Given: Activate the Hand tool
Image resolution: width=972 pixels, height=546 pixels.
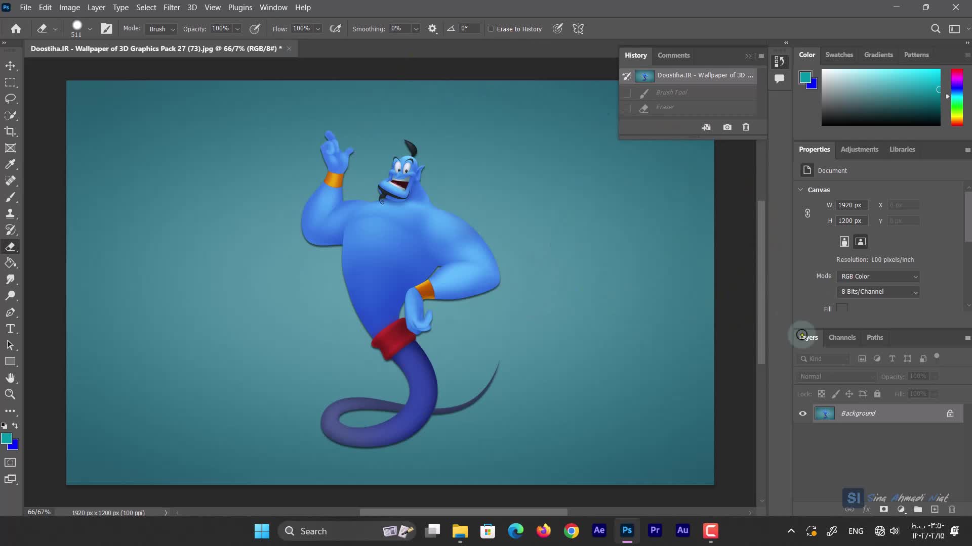Looking at the screenshot, I should (x=10, y=378).
